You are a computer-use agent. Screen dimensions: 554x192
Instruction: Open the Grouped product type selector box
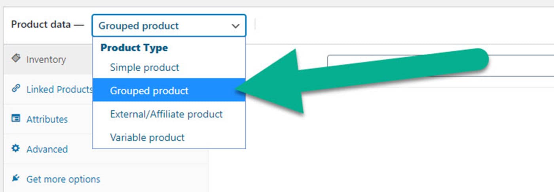[x=162, y=26]
